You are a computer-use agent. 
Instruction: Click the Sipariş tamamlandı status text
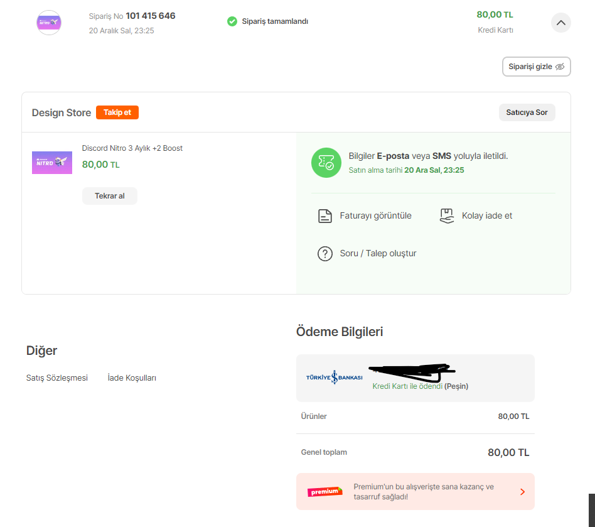275,21
